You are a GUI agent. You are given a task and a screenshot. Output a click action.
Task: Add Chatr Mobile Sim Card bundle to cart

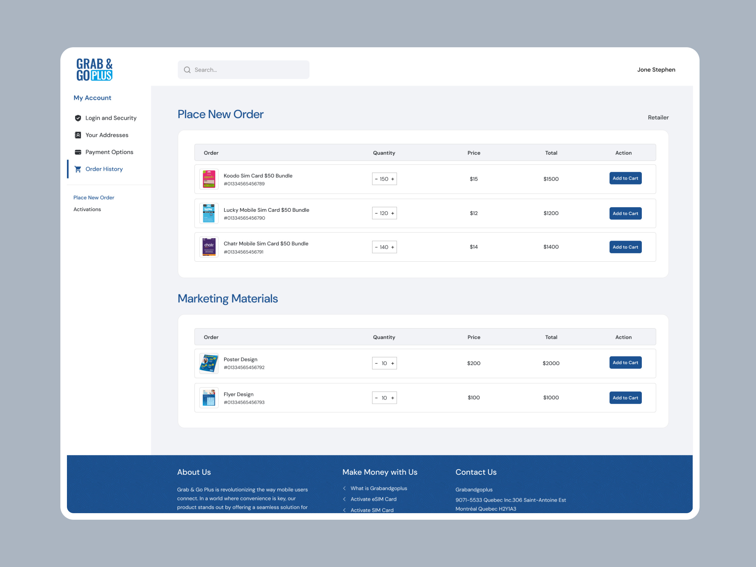(625, 247)
